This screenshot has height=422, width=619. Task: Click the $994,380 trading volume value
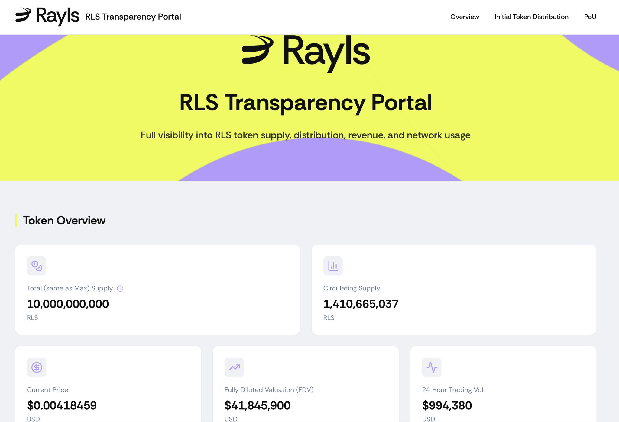[x=447, y=405]
